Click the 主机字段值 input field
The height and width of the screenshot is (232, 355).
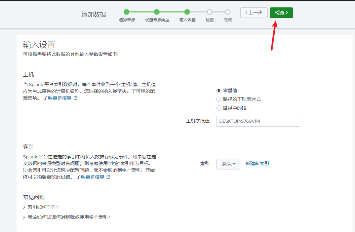[x=258, y=121]
